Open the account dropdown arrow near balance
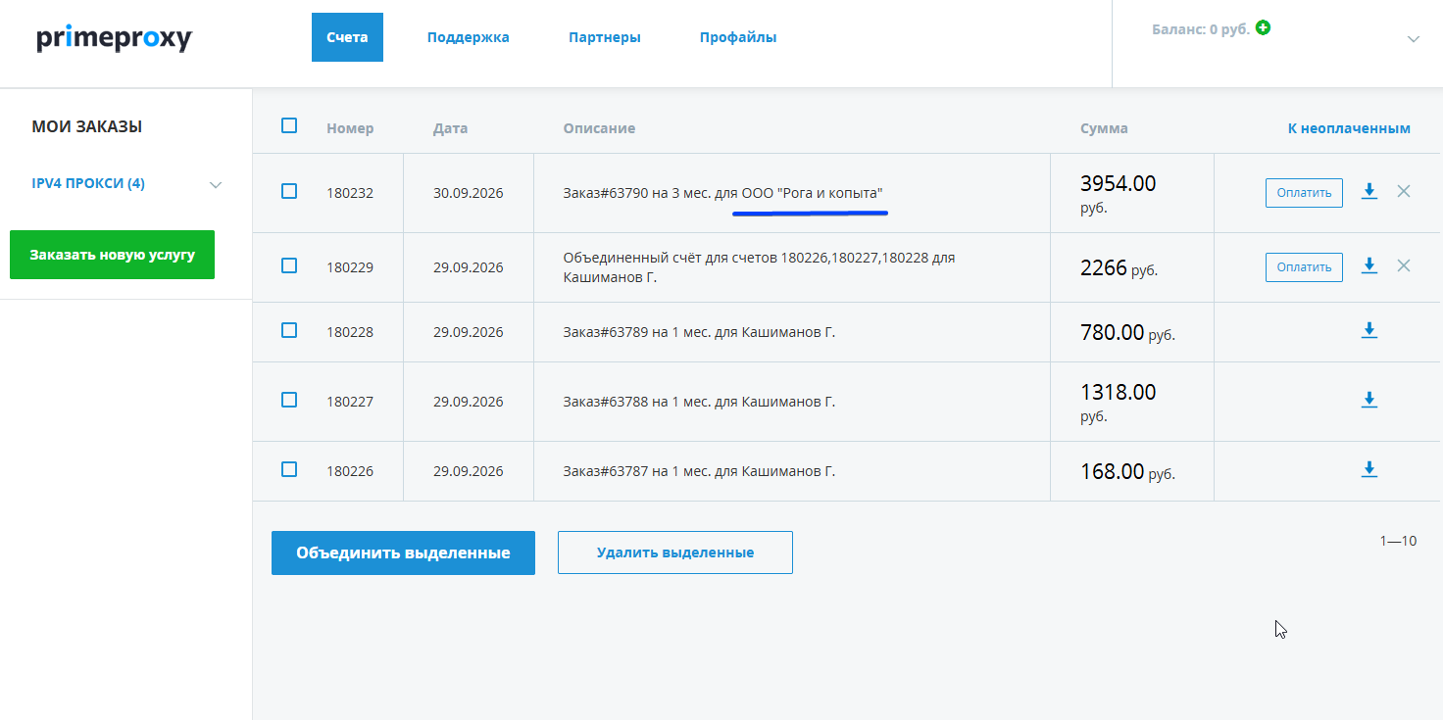This screenshot has height=720, width=1443. (1414, 40)
